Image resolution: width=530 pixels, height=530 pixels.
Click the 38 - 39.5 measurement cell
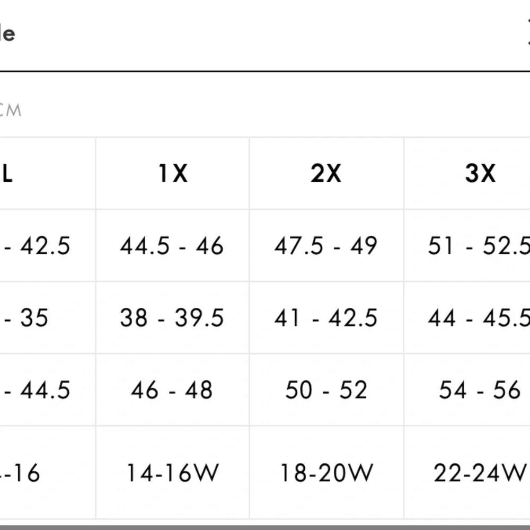click(x=172, y=318)
